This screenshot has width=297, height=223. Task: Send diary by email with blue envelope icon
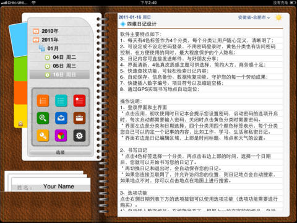[x=61, y=118]
